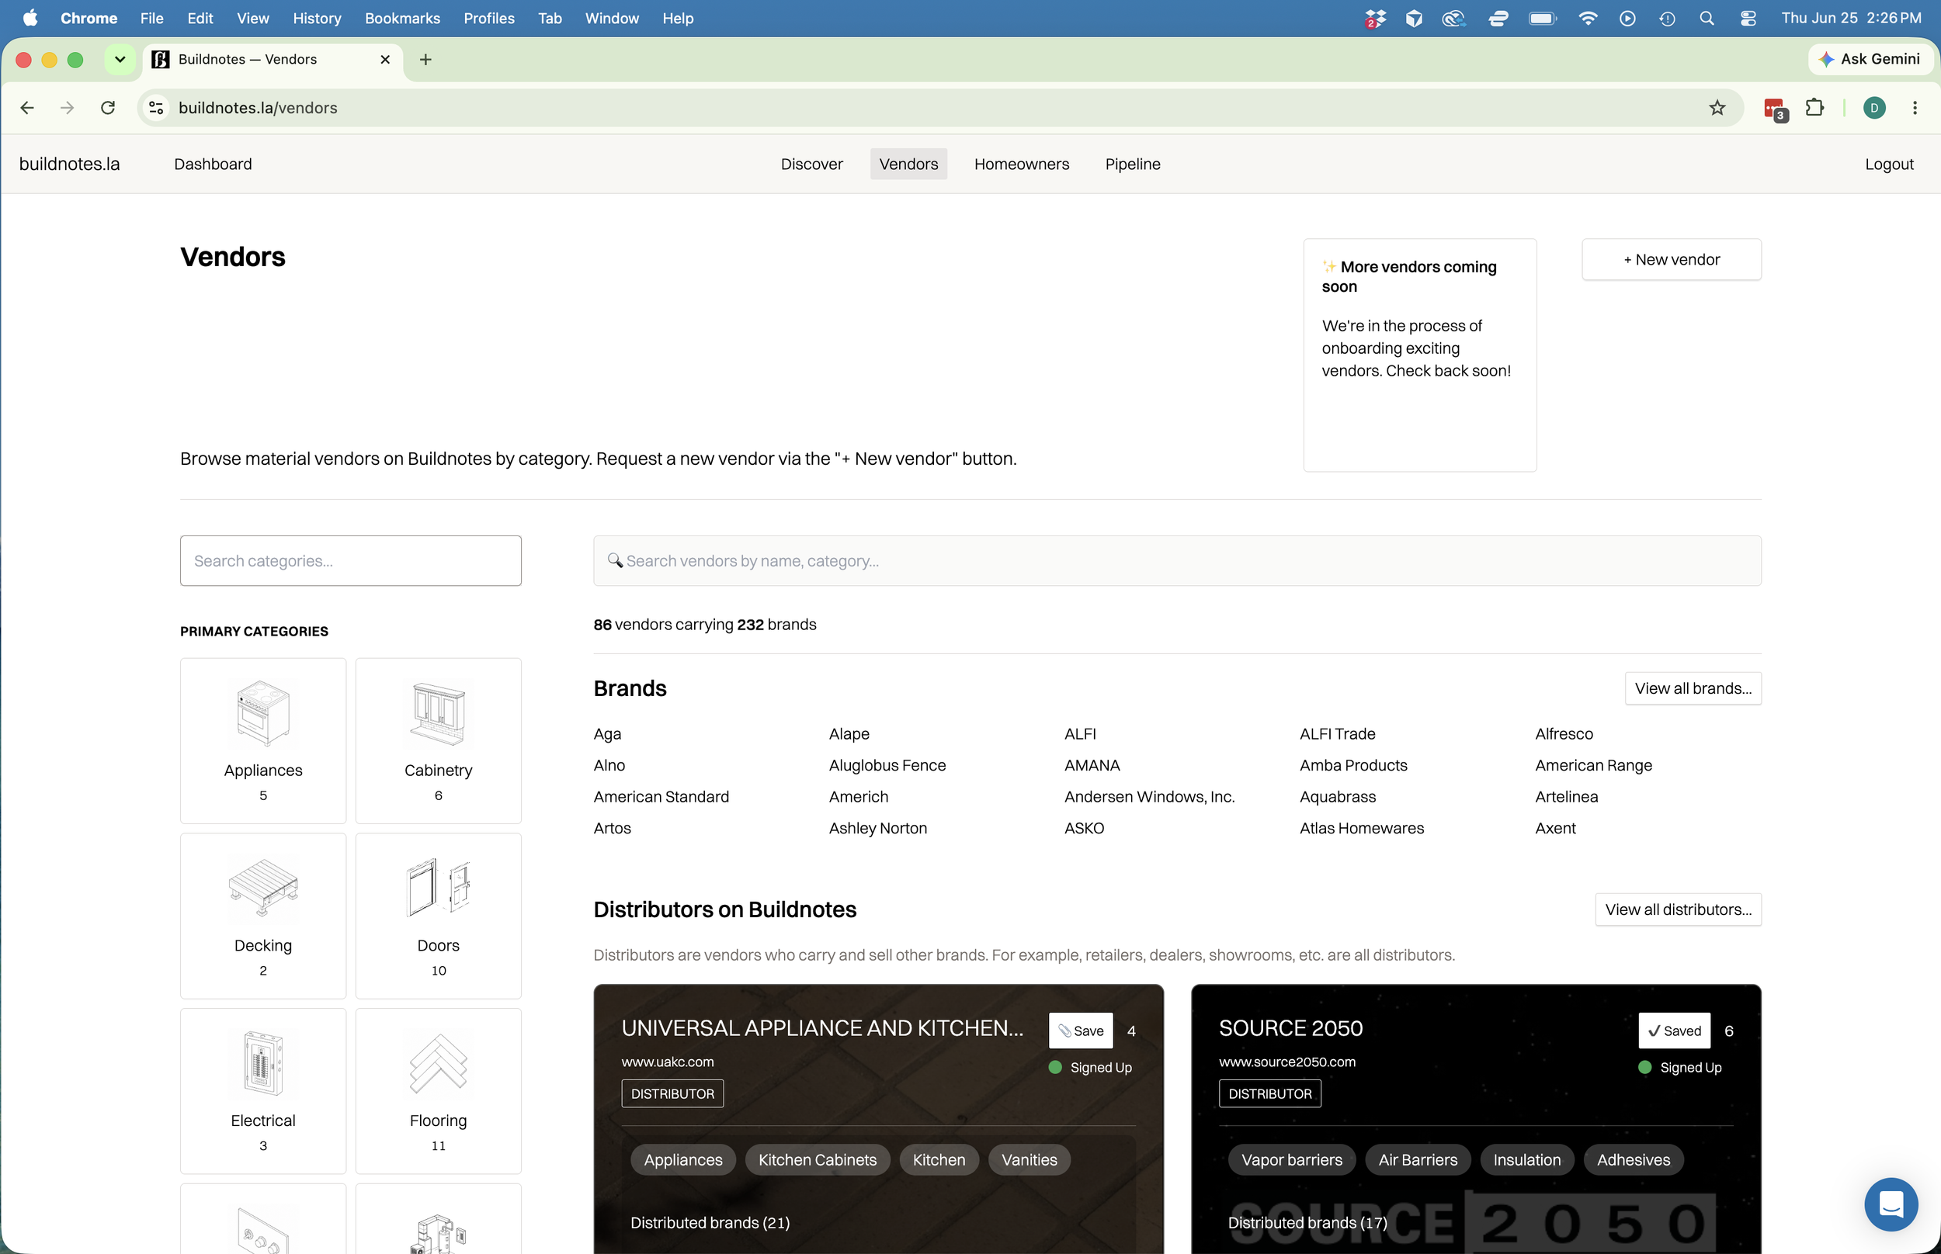Open the Aluglobus Fence brand
1941x1254 pixels.
(887, 765)
